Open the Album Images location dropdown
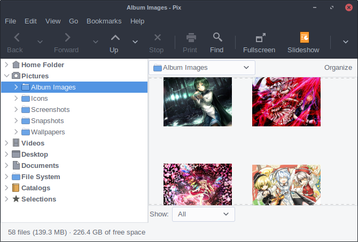The height and width of the screenshot is (242, 358). [202, 68]
